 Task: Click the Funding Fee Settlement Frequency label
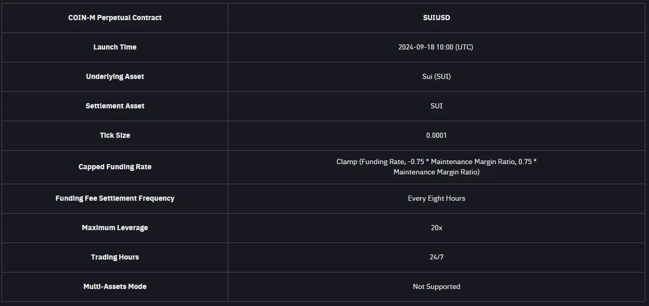(x=115, y=198)
